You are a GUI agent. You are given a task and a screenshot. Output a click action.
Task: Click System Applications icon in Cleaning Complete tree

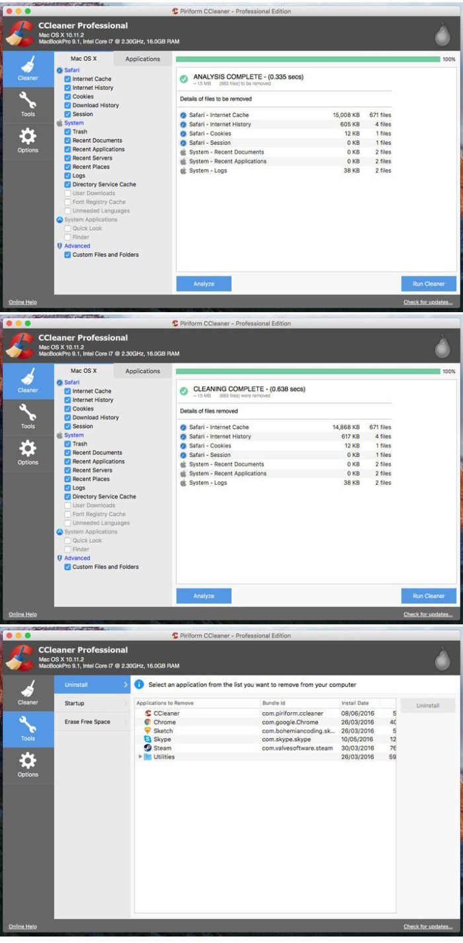point(60,532)
